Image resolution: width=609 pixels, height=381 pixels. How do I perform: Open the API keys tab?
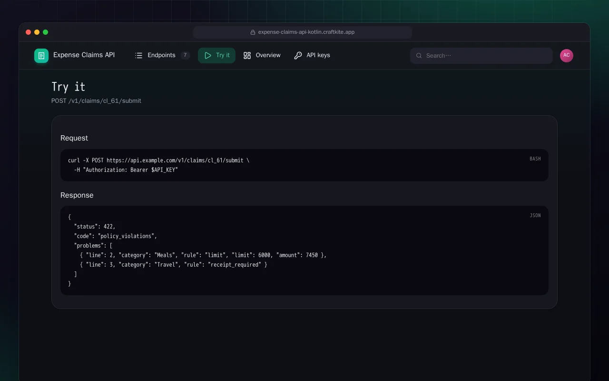312,56
